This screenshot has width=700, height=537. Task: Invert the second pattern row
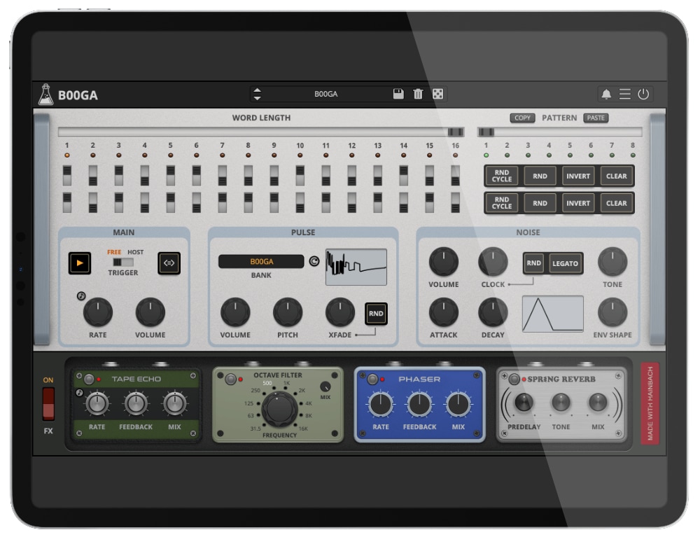point(577,203)
